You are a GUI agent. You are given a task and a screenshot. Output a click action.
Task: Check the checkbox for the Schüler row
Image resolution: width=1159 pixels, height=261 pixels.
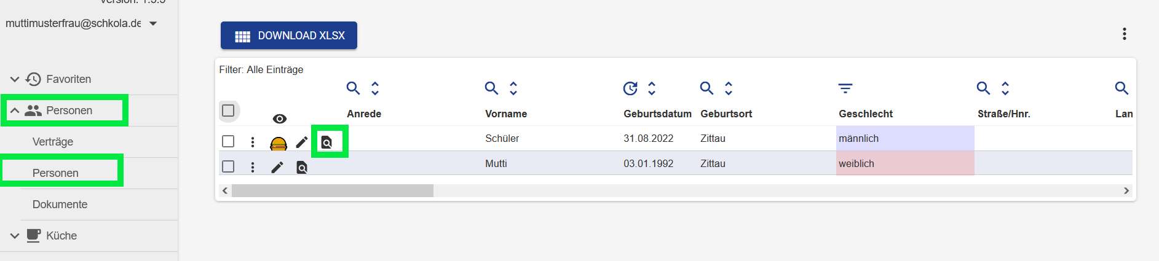pyautogui.click(x=228, y=141)
